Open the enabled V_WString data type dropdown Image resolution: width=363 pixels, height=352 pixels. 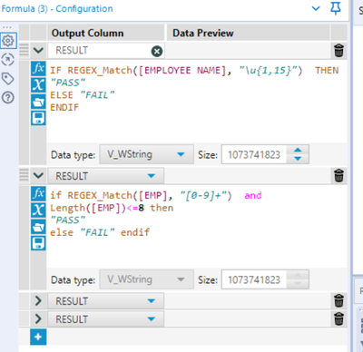tap(146, 154)
